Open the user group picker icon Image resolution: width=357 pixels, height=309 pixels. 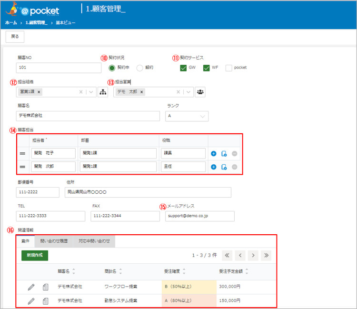pos(200,92)
